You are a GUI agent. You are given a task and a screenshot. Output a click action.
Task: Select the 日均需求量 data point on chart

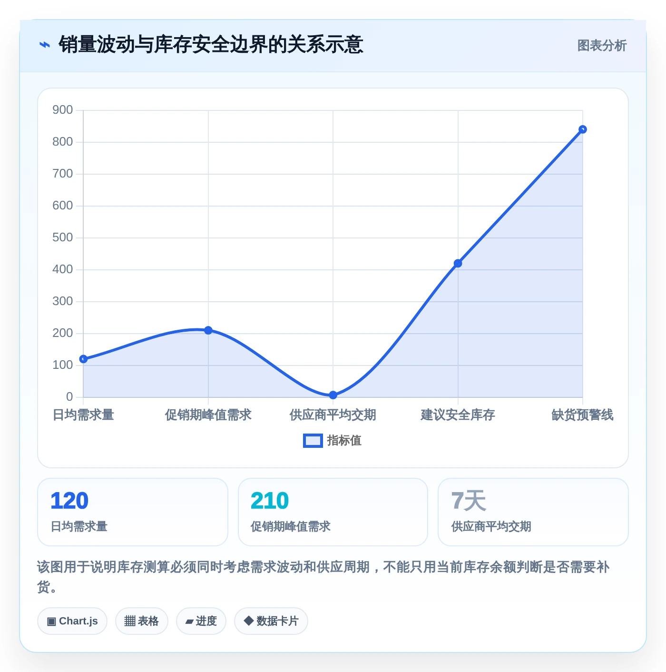83,359
